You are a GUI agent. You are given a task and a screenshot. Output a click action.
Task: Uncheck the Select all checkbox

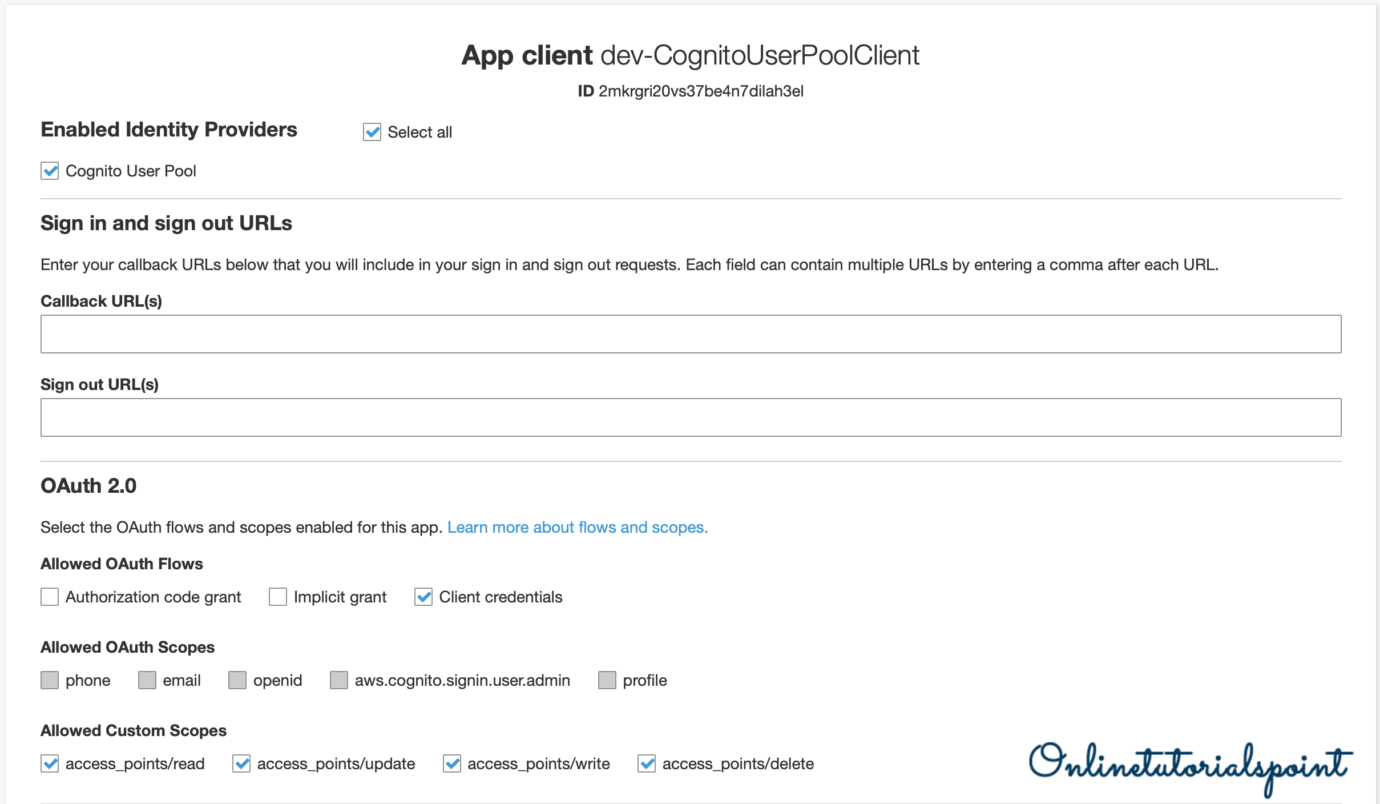(x=372, y=132)
